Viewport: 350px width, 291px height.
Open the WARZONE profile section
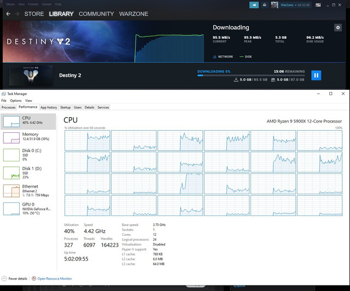point(133,14)
